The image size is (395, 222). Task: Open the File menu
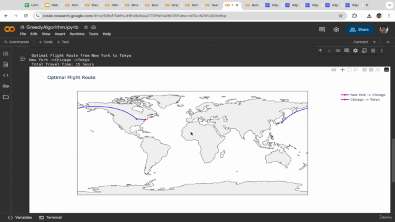point(23,34)
